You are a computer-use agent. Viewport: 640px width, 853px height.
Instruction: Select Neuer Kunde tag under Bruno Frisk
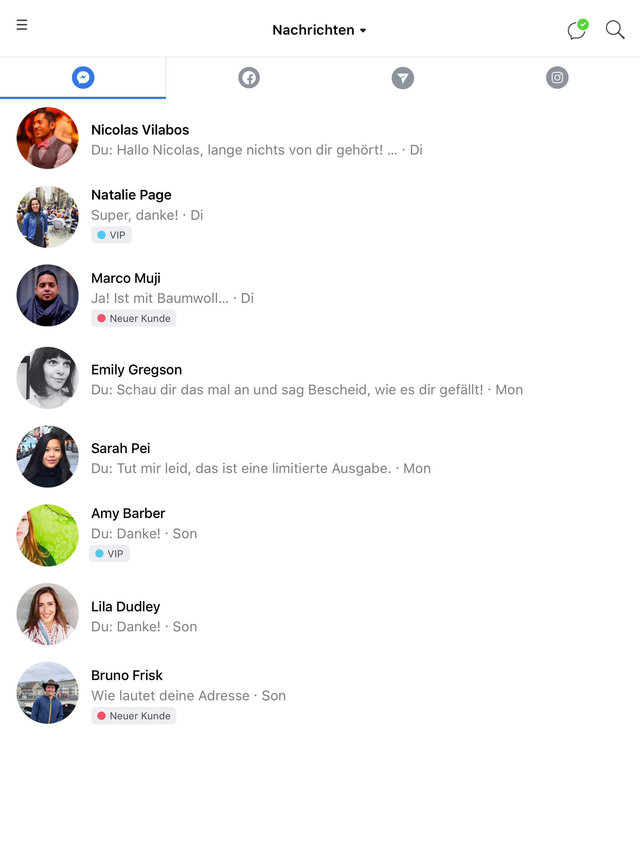133,716
